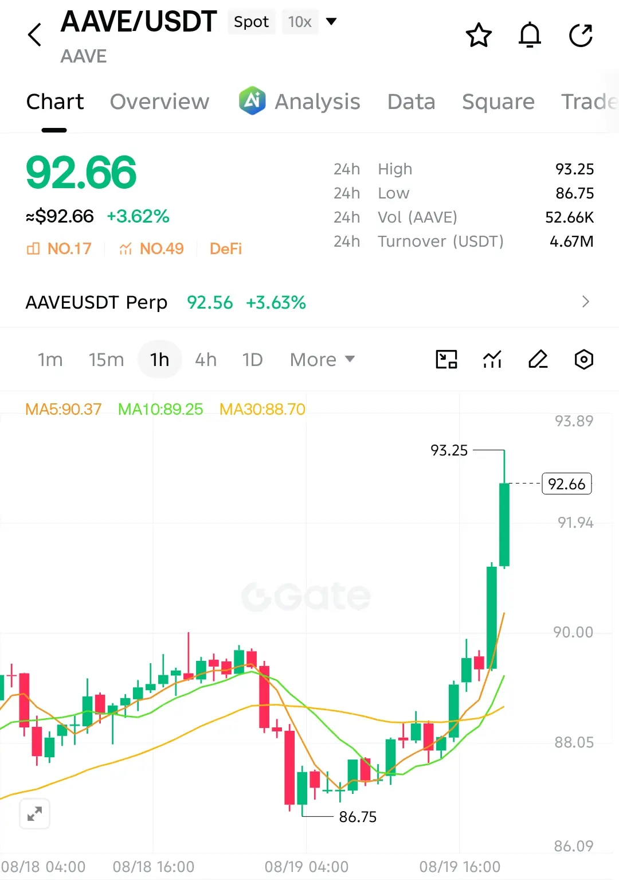Select the 1h timeframe

(160, 360)
